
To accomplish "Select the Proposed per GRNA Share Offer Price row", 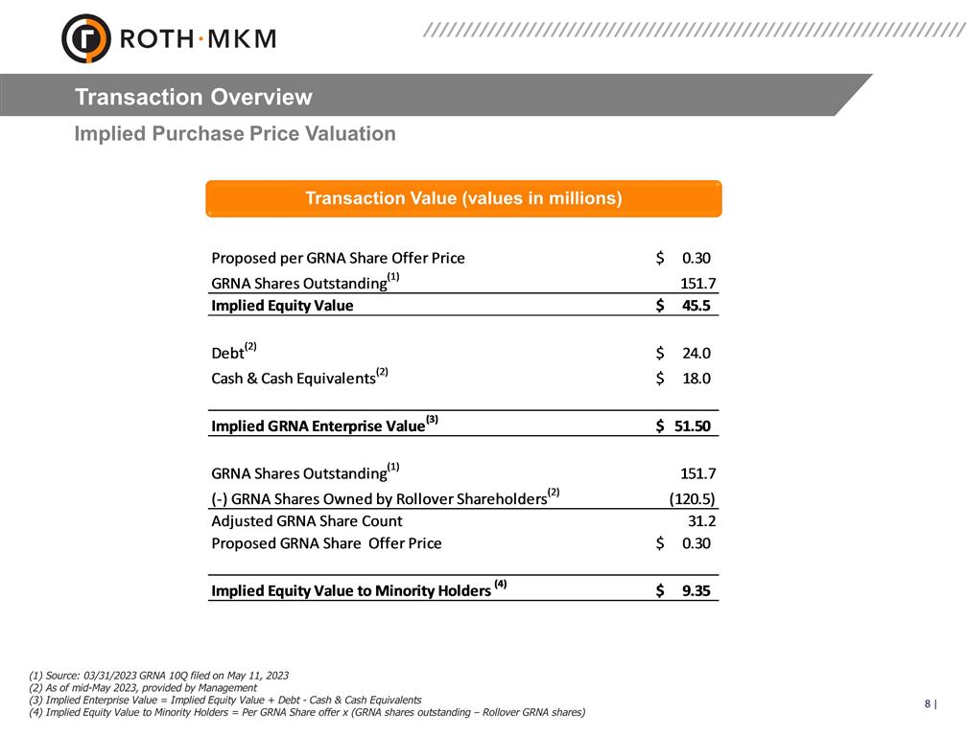I will [338, 258].
